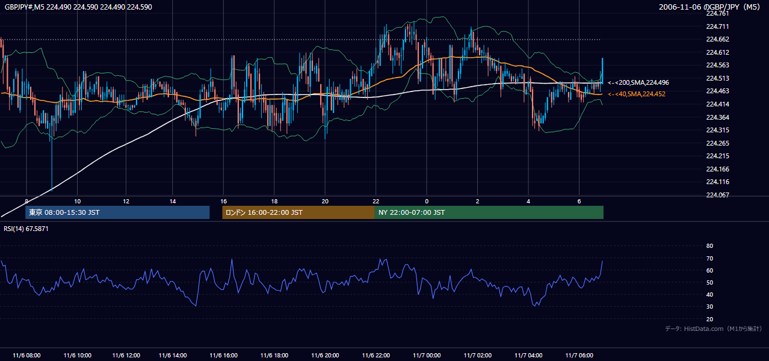Click the データ: HistData.com source credit

714,329
